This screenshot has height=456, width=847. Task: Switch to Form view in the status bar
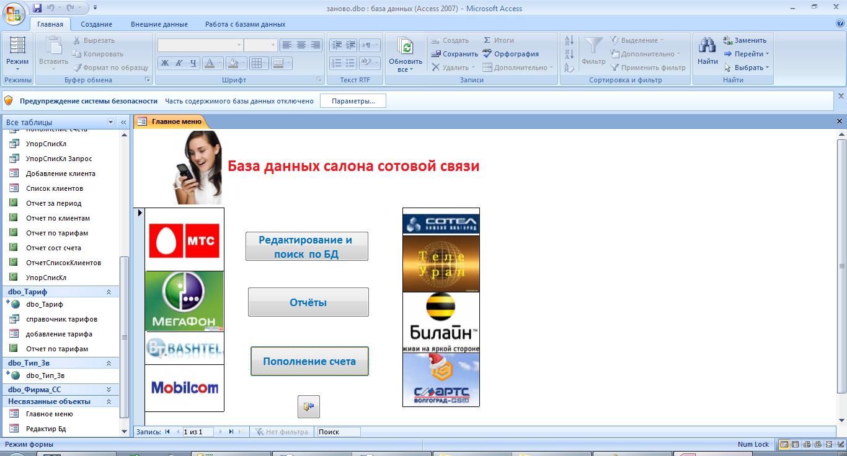click(x=784, y=444)
